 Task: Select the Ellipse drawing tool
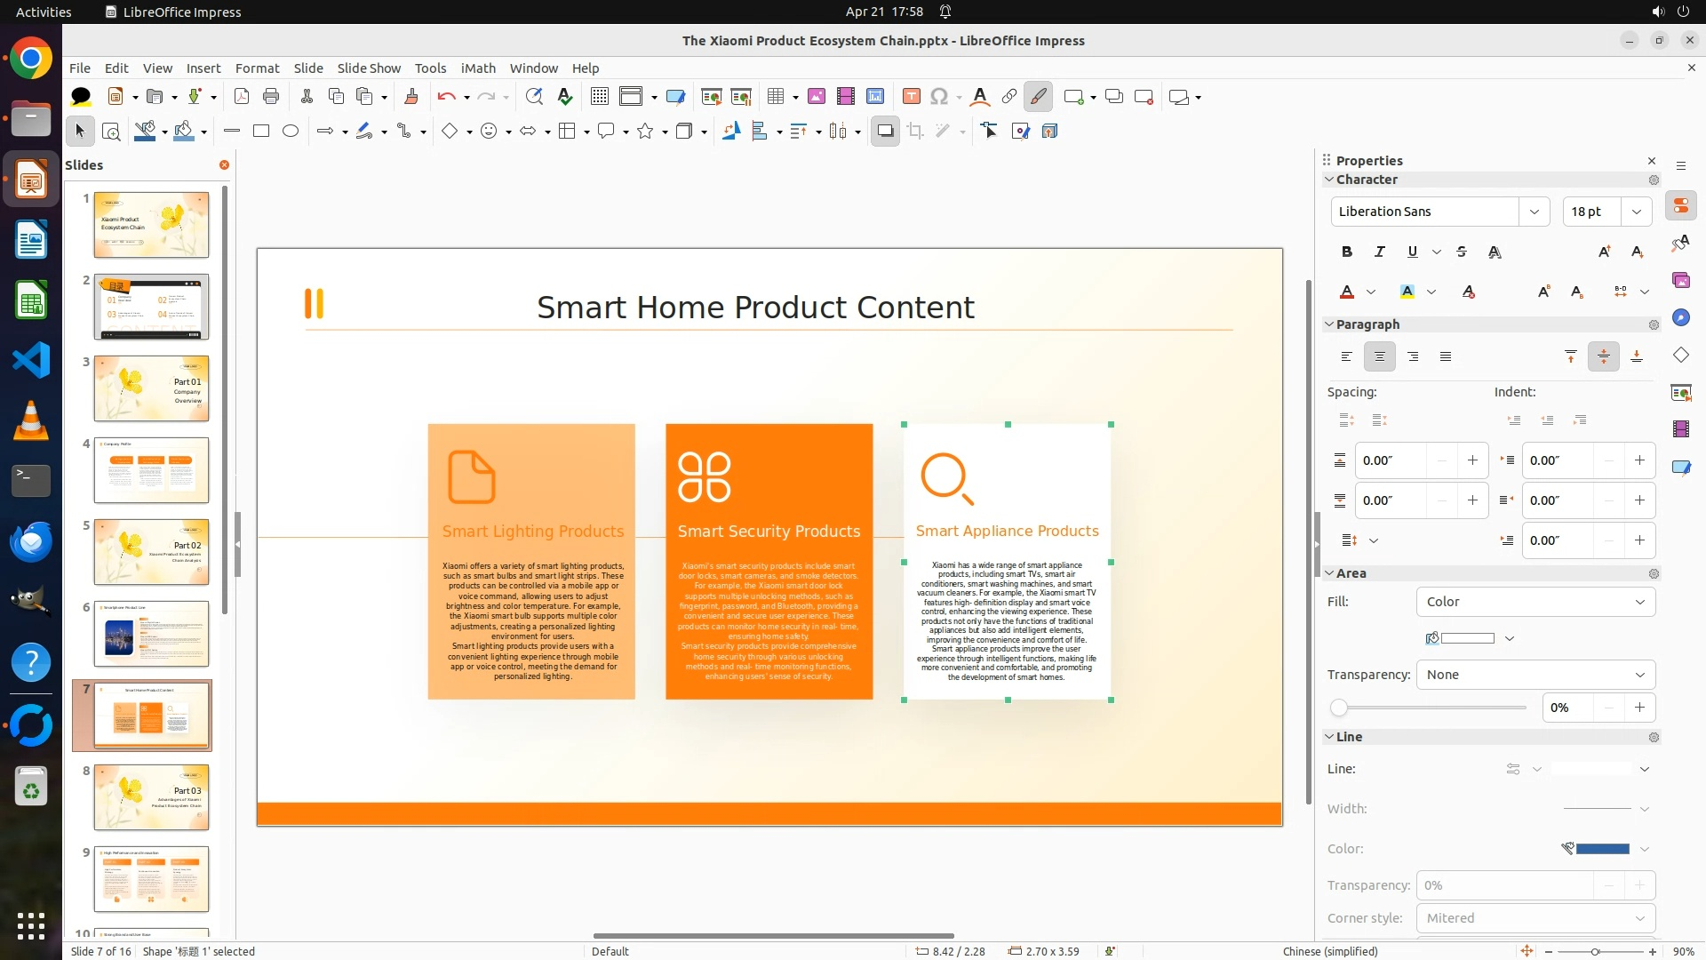291,132
